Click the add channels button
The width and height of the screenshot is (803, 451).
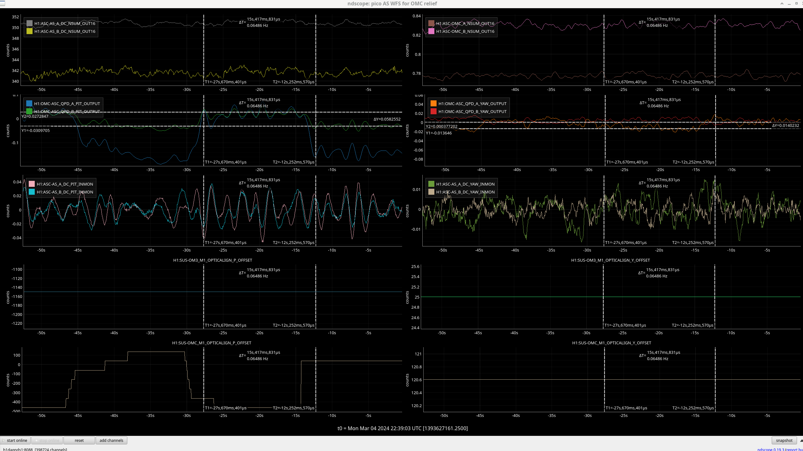click(111, 440)
